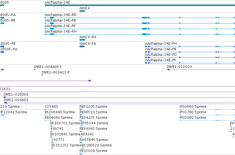Viewport: 235px width, 155px height.
Task: Select the nimC4-RA transcript arrow
Action: [83, 40]
